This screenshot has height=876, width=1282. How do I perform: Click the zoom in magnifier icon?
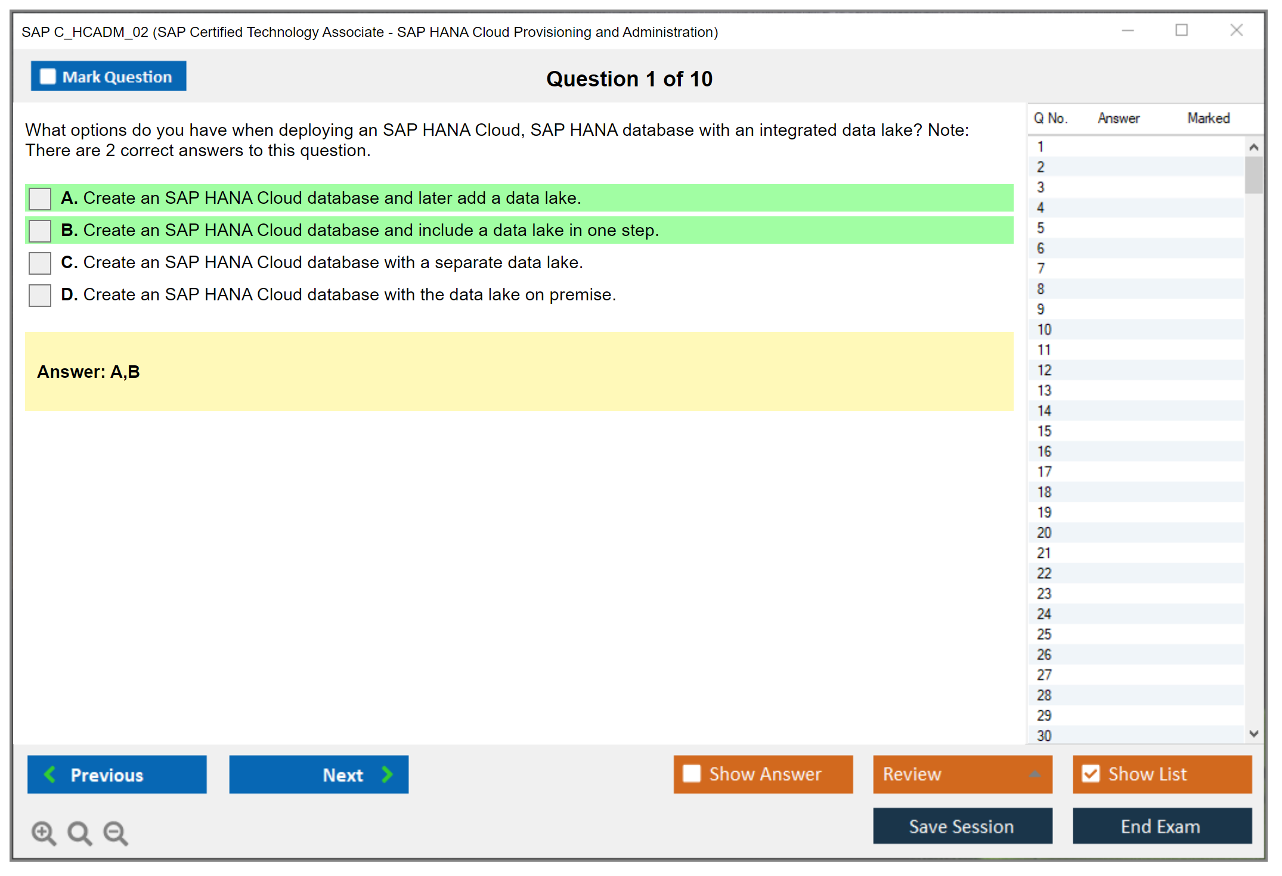(44, 832)
